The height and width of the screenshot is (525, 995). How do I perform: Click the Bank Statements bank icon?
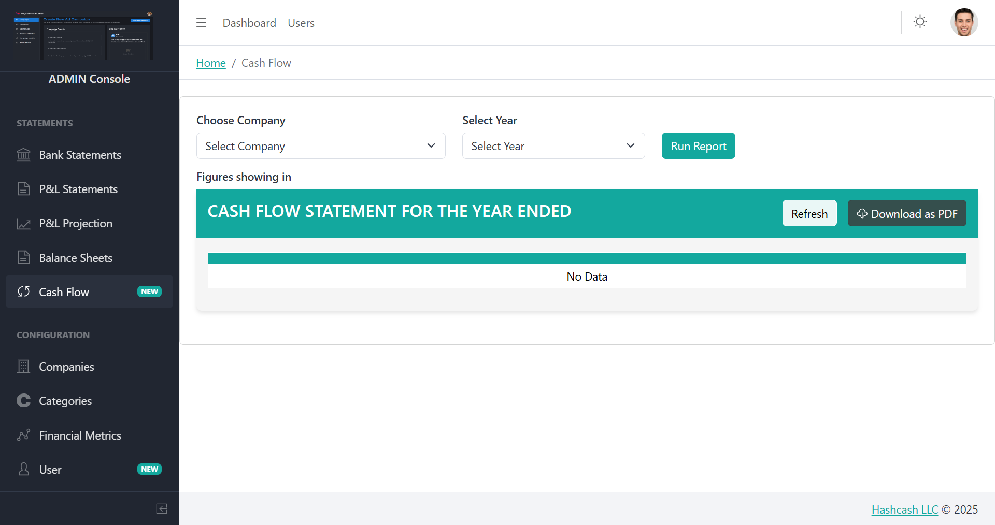pyautogui.click(x=23, y=155)
